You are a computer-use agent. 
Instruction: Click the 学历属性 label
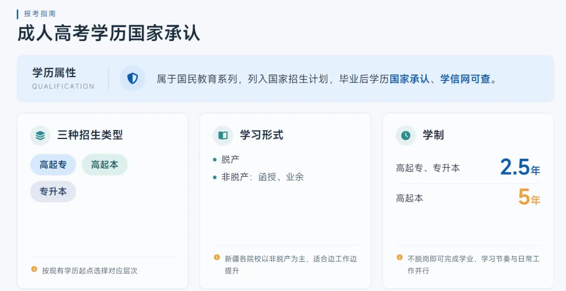click(x=54, y=72)
